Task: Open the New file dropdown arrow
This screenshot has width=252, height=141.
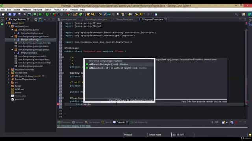Action: 6,14
